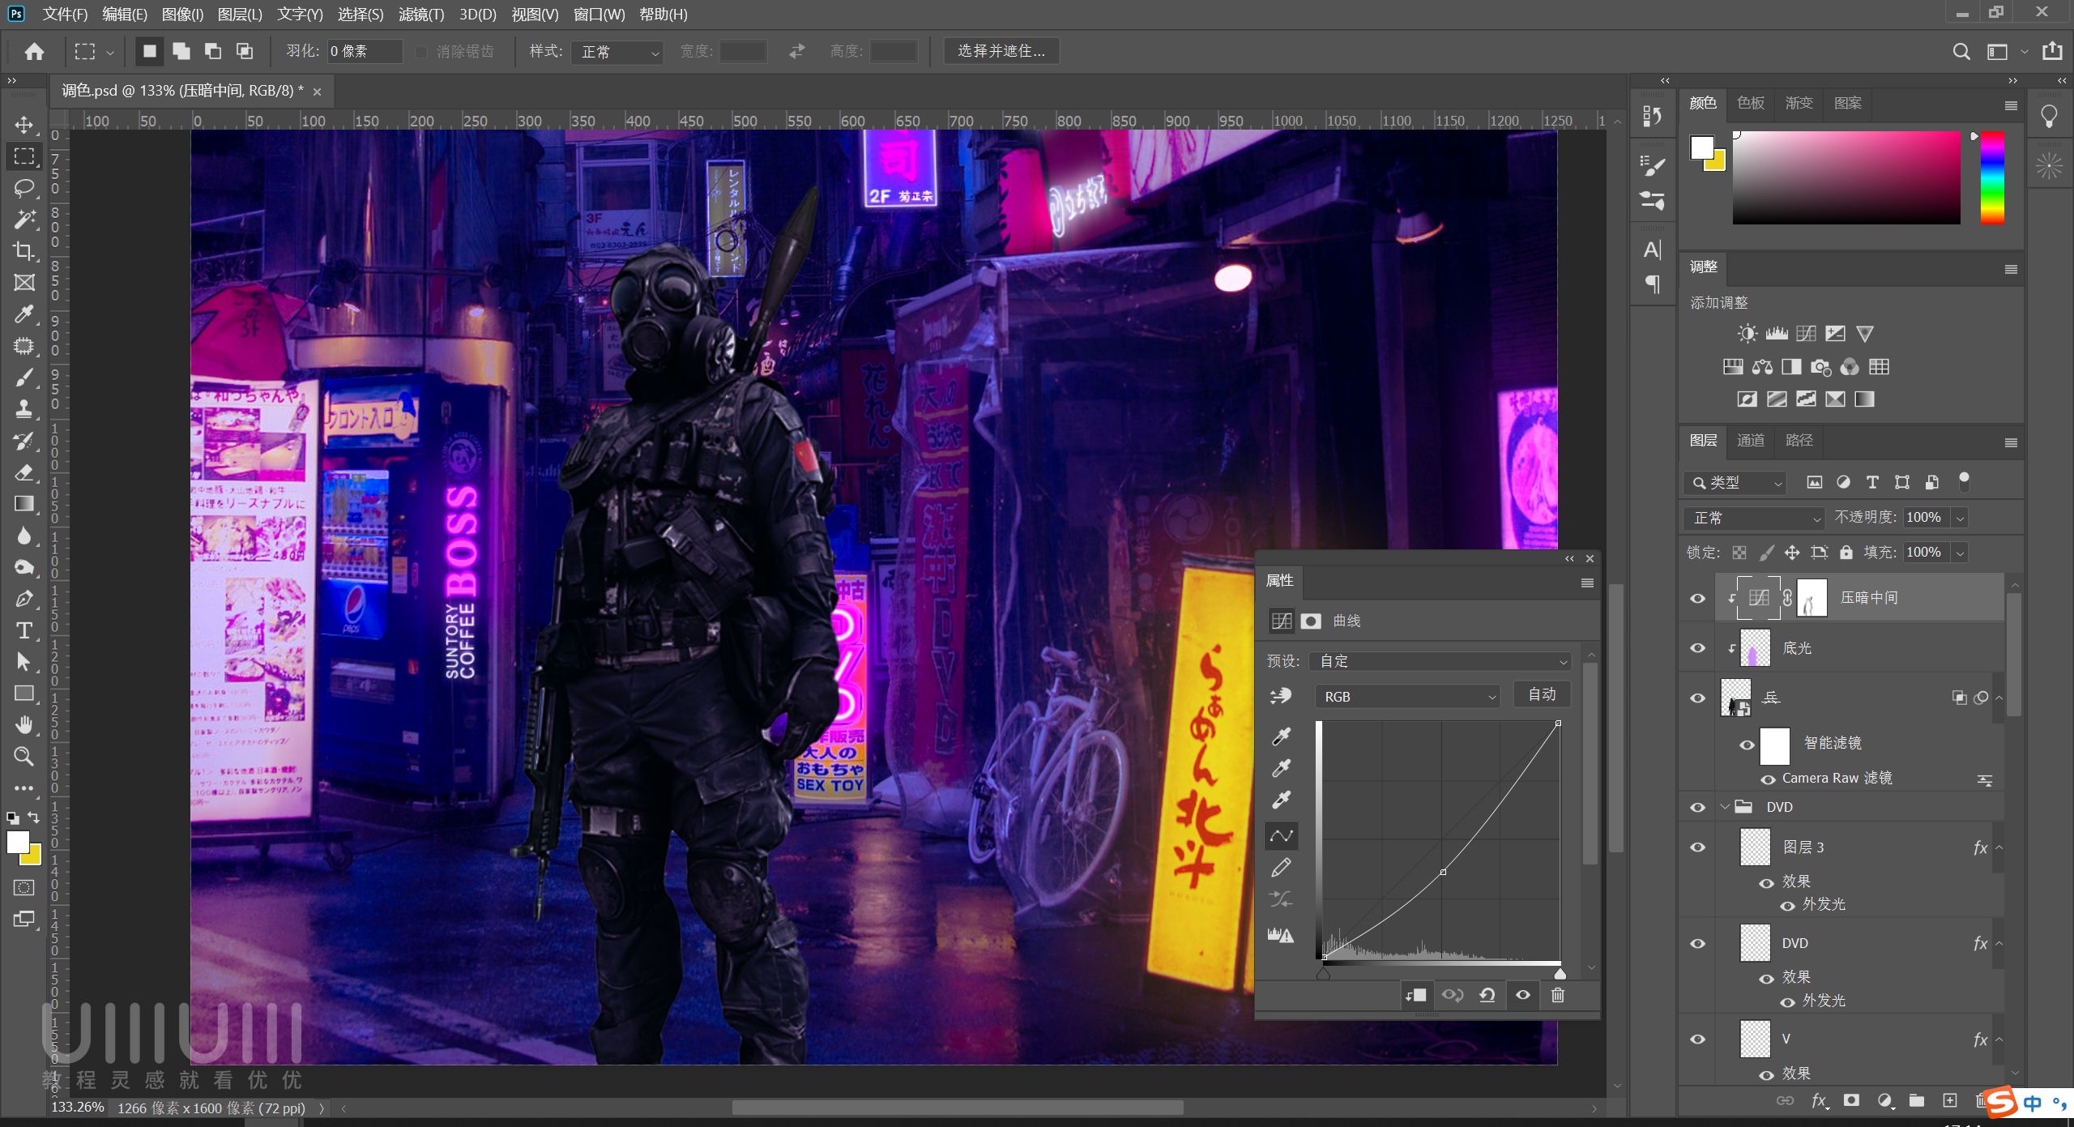Open the layer filter 类型 dropdown
The height and width of the screenshot is (1127, 2074).
(x=1735, y=482)
